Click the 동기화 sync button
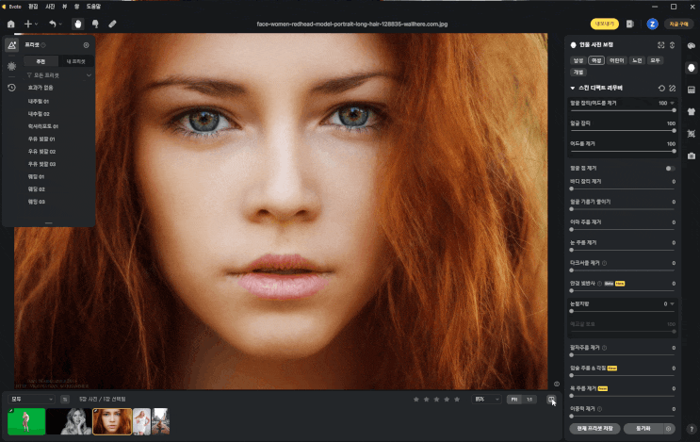Viewport: 700px width, 442px height. pyautogui.click(x=643, y=429)
